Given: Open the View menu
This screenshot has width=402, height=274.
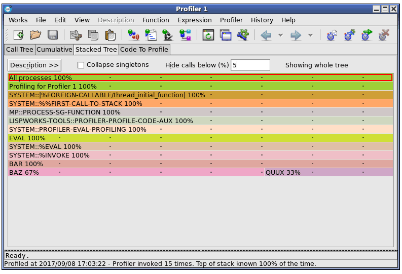Looking at the screenshot, I should click(82, 20).
